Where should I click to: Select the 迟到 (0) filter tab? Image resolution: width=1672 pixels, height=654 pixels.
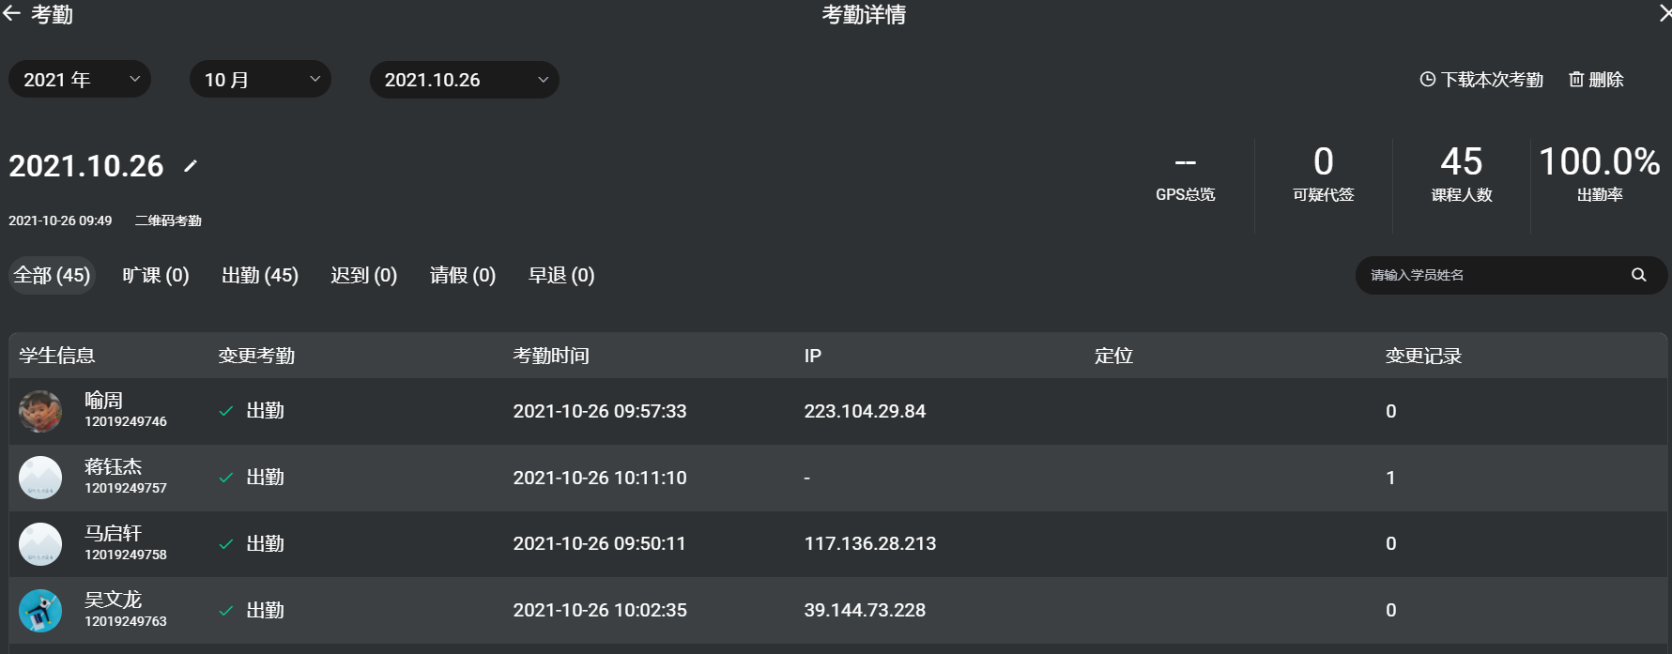pos(364,275)
